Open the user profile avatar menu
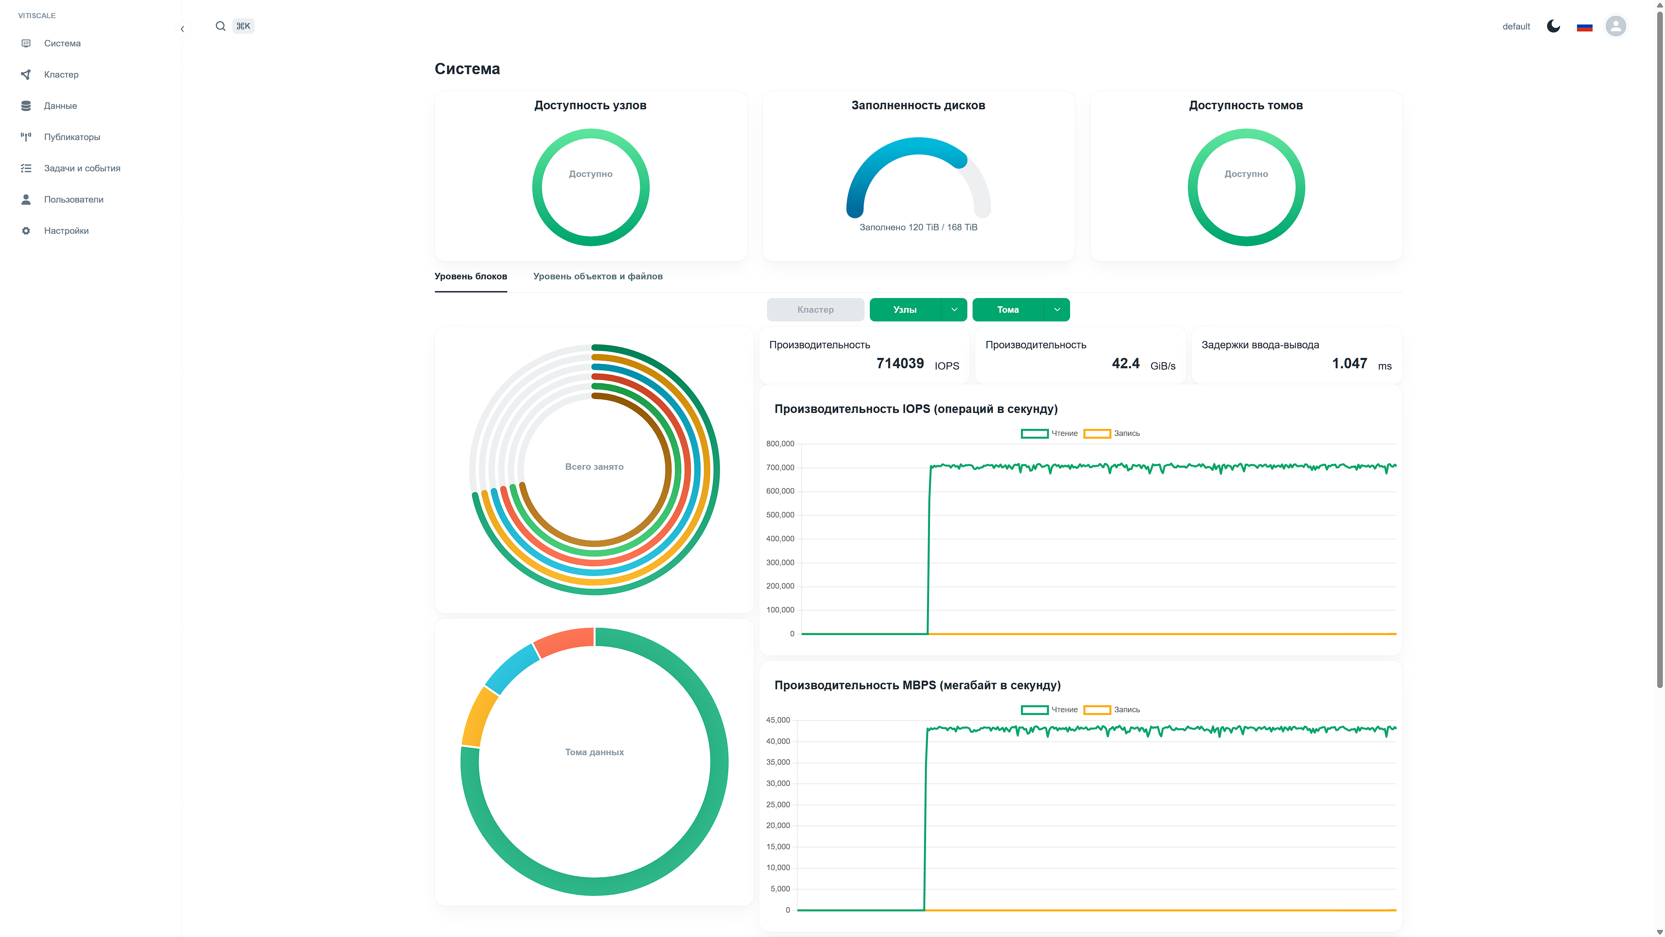The image size is (1665, 937). (x=1615, y=26)
